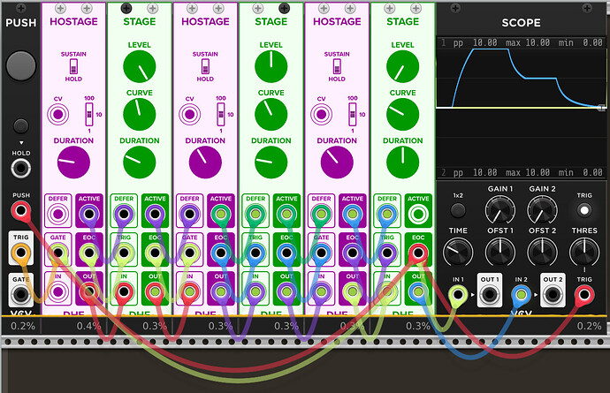Toggle duration range switch on third HOSTAGE module
The image size is (610, 393).
tap(353, 114)
